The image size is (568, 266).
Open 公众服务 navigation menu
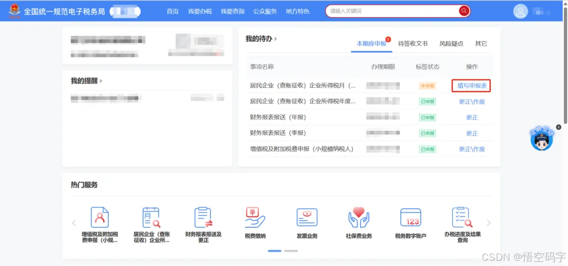pos(265,11)
